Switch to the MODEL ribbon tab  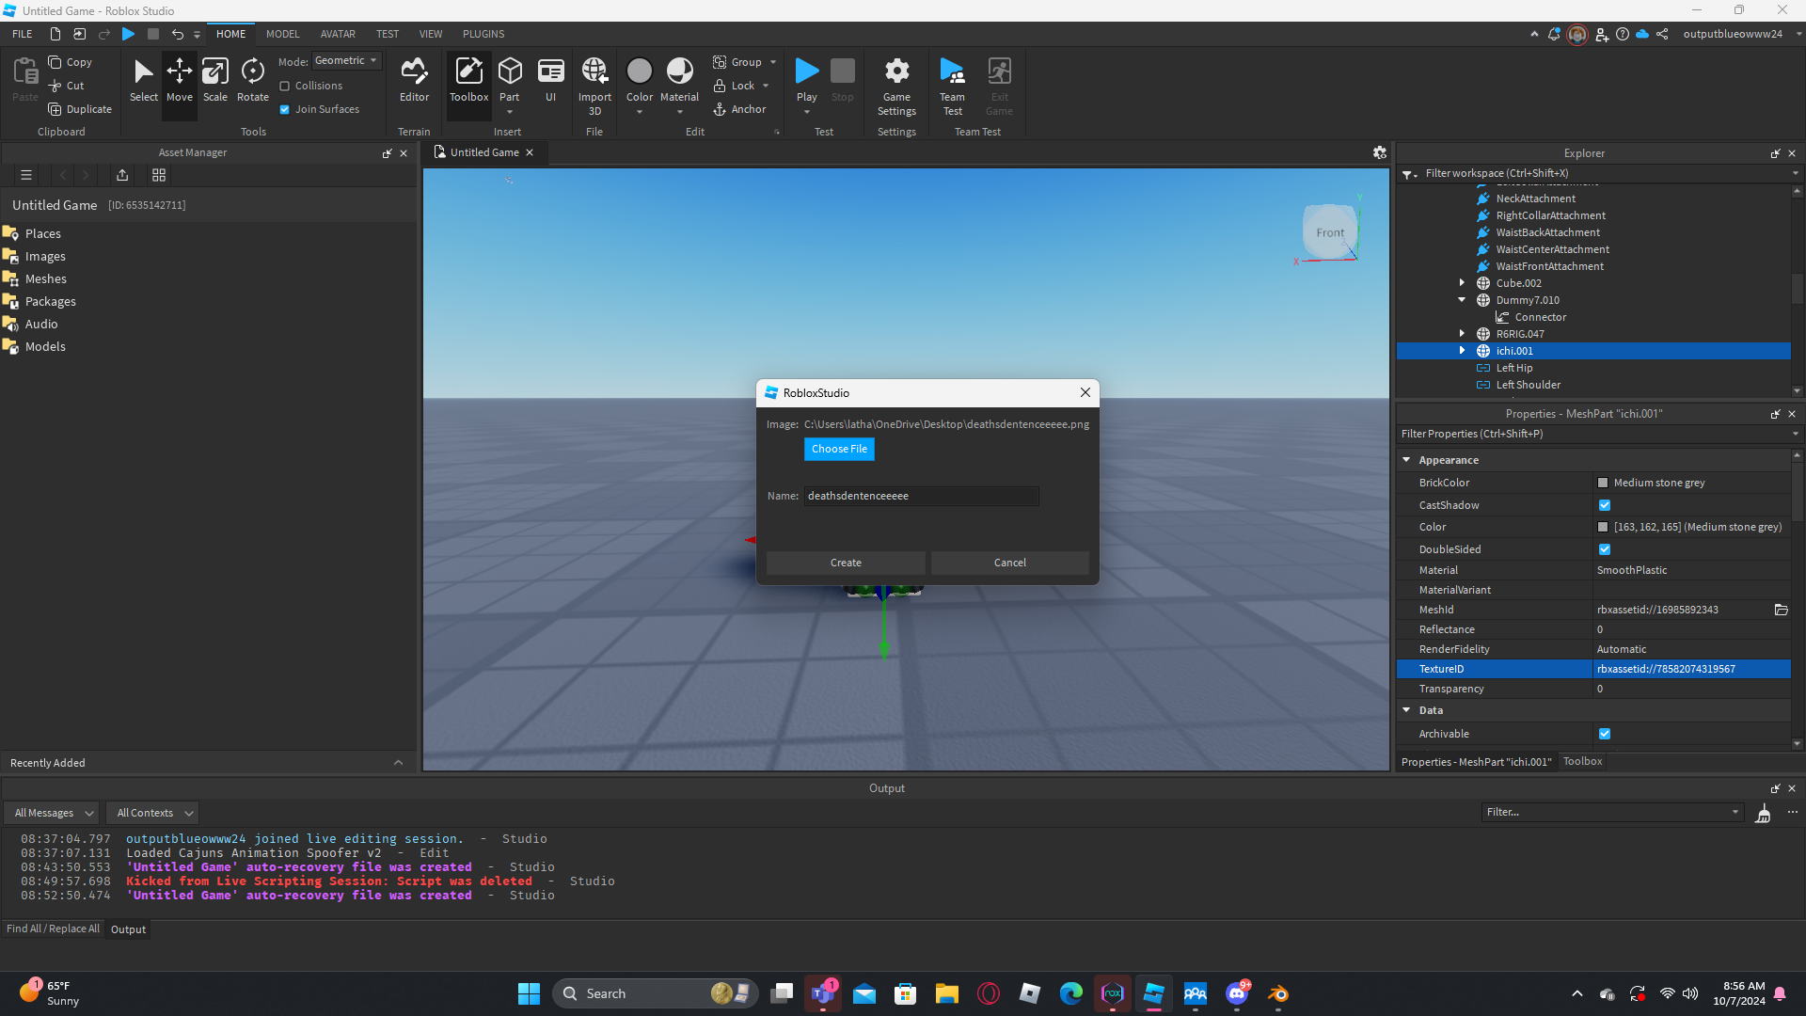[x=282, y=34]
